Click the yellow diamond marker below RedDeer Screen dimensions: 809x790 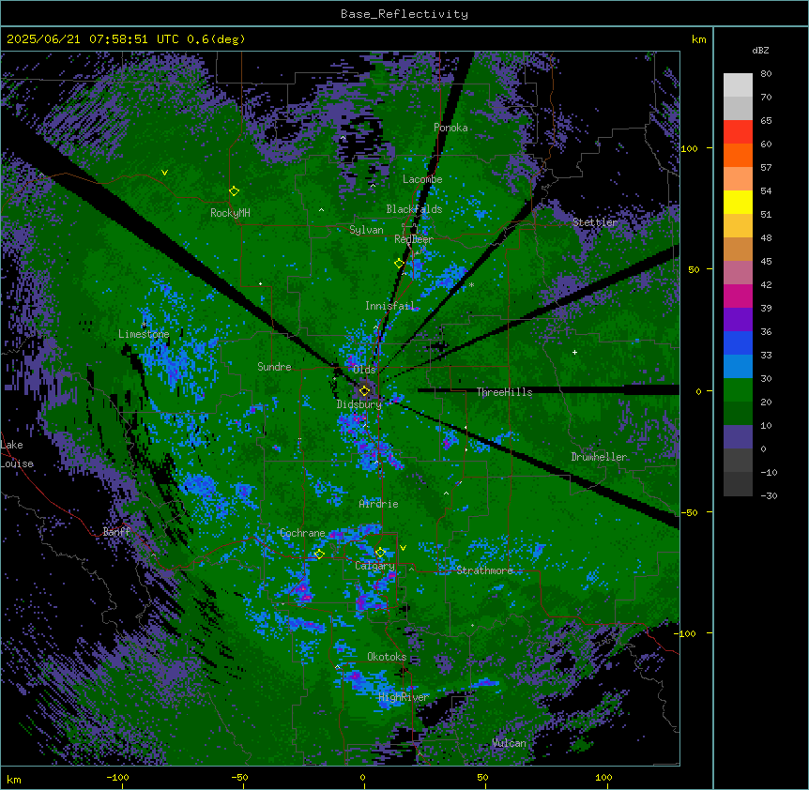[399, 264]
